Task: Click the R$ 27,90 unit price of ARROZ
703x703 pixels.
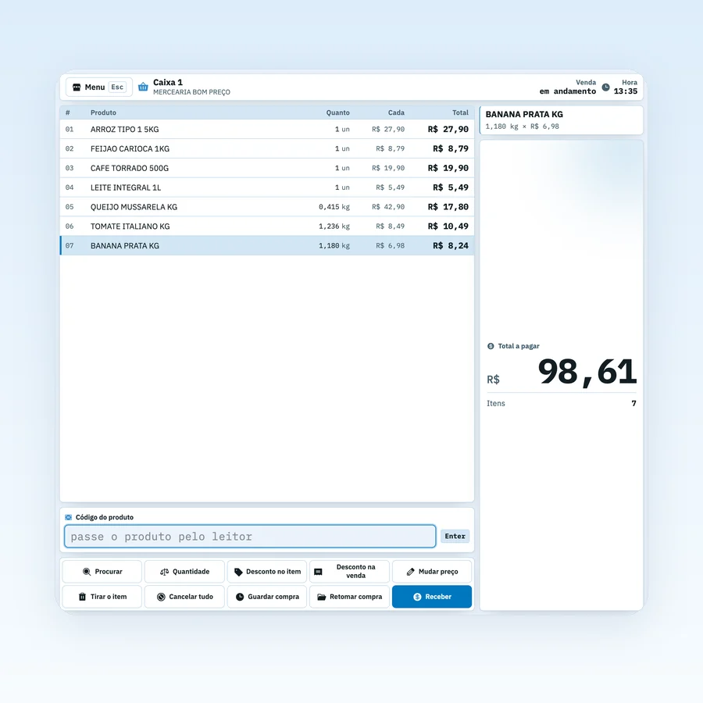Action: pos(387,129)
